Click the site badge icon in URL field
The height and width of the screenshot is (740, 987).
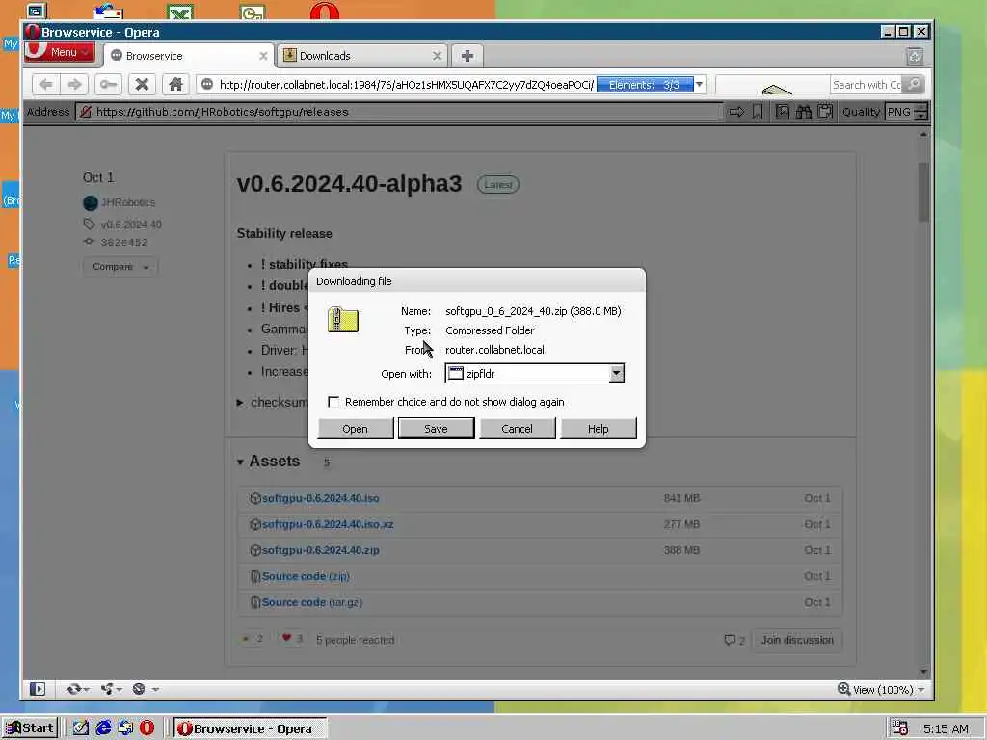(x=207, y=85)
